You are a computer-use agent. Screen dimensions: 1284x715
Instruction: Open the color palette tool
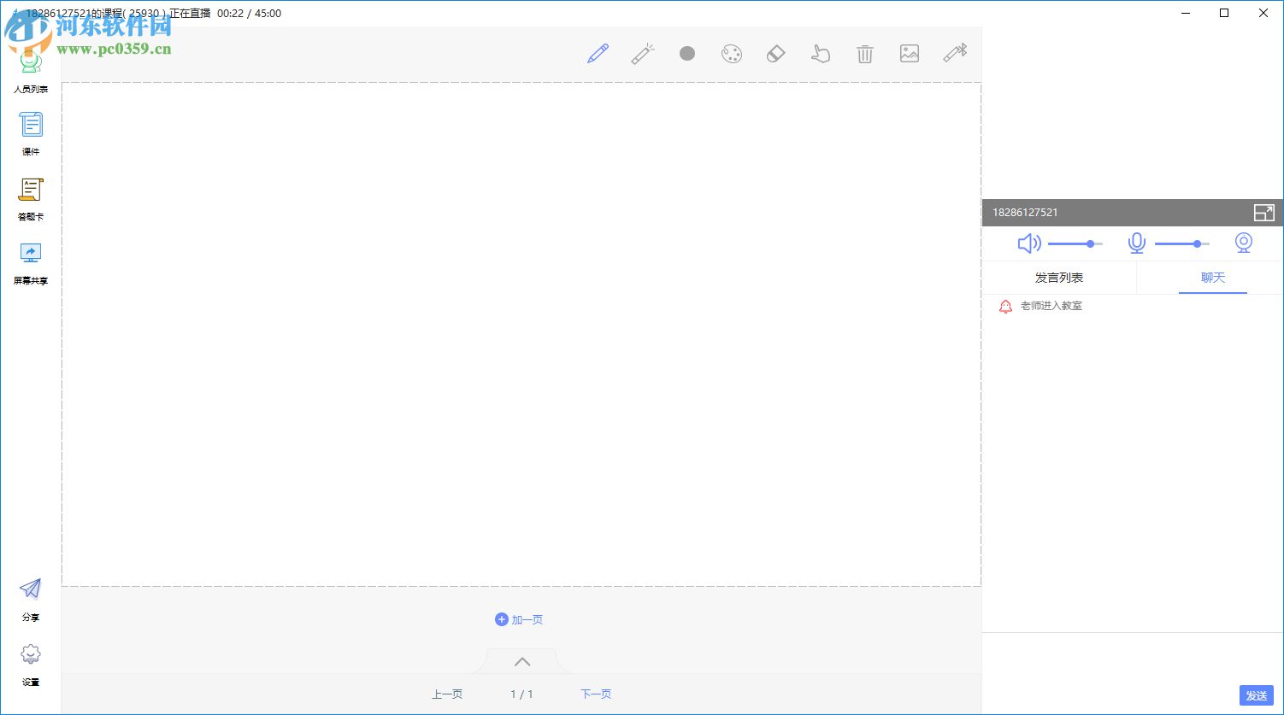click(732, 54)
